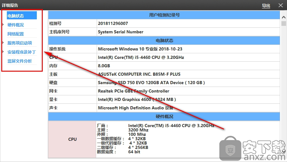The height and width of the screenshot is (162, 287).
Task: Click the 100 Mhz external frequency value
Action: [137, 134]
